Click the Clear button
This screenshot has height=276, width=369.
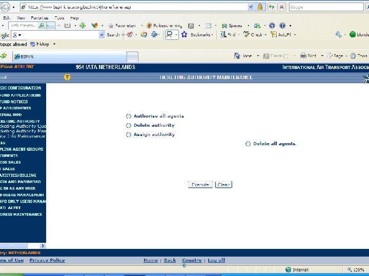coord(223,185)
